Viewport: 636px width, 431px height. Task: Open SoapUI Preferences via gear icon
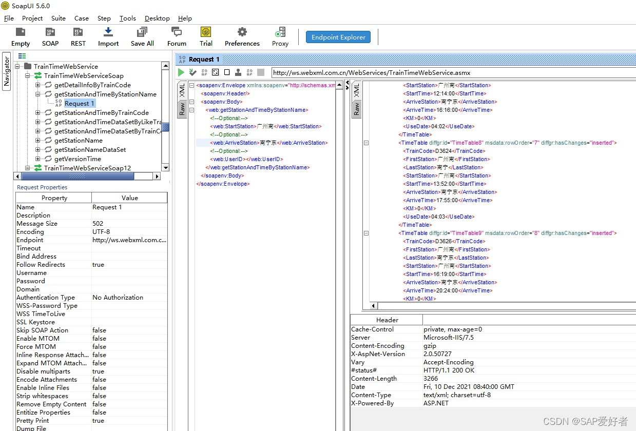pyautogui.click(x=241, y=36)
